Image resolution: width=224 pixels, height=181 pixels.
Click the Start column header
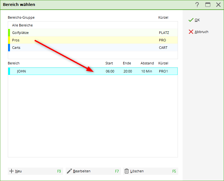pos(109,63)
